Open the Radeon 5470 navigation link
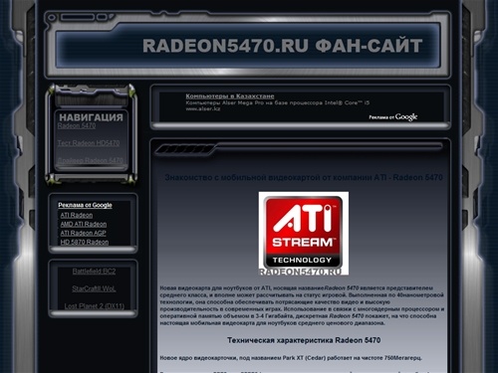This screenshot has width=498, height=373. [x=77, y=126]
